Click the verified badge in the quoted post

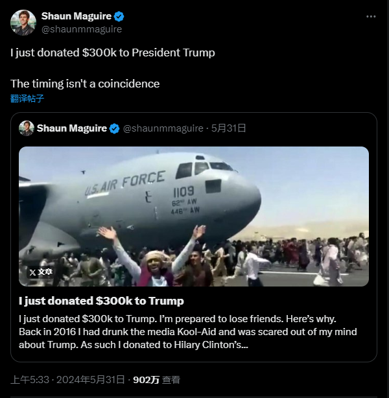[114, 128]
